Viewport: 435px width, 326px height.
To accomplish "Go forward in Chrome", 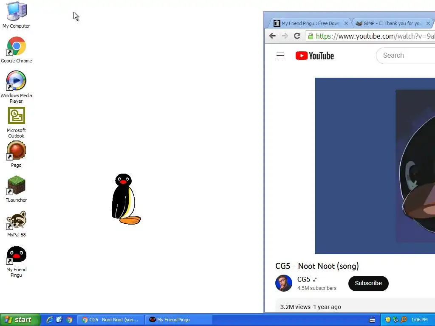I will (285, 36).
